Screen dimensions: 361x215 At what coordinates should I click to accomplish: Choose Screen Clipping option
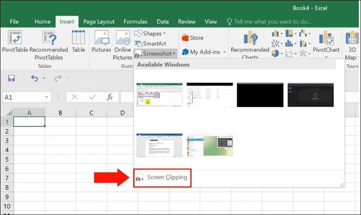coord(162,178)
